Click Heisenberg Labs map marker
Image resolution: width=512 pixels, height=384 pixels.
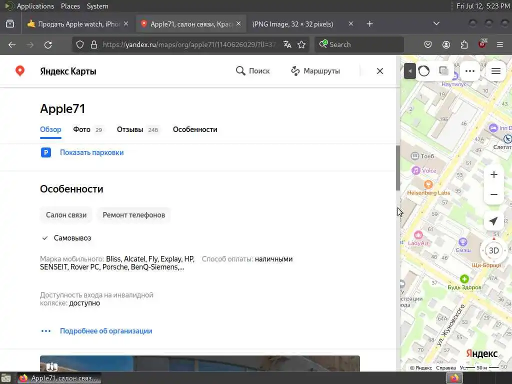click(x=428, y=185)
